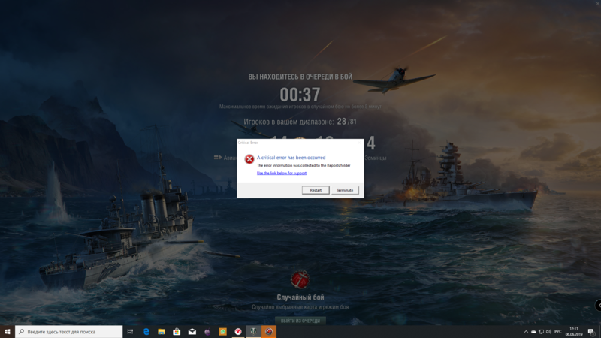Close the Critical Error dialog

coord(358,142)
